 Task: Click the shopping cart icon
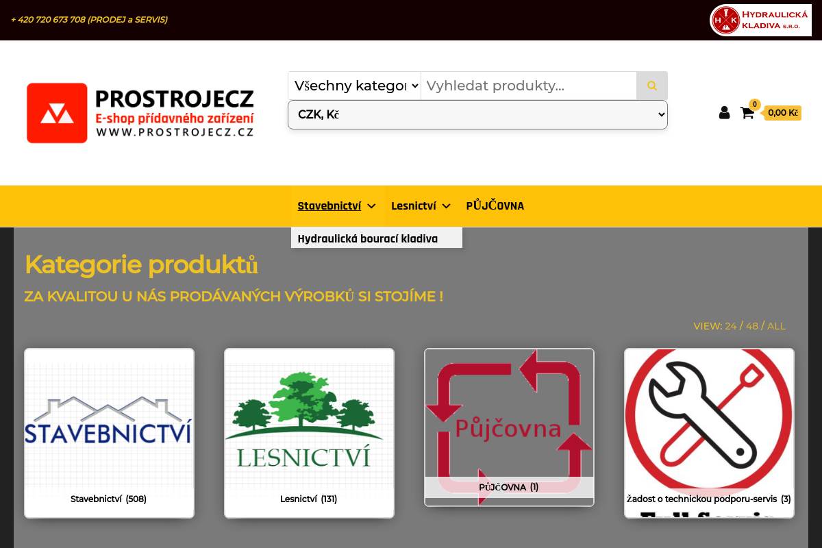[x=747, y=112]
